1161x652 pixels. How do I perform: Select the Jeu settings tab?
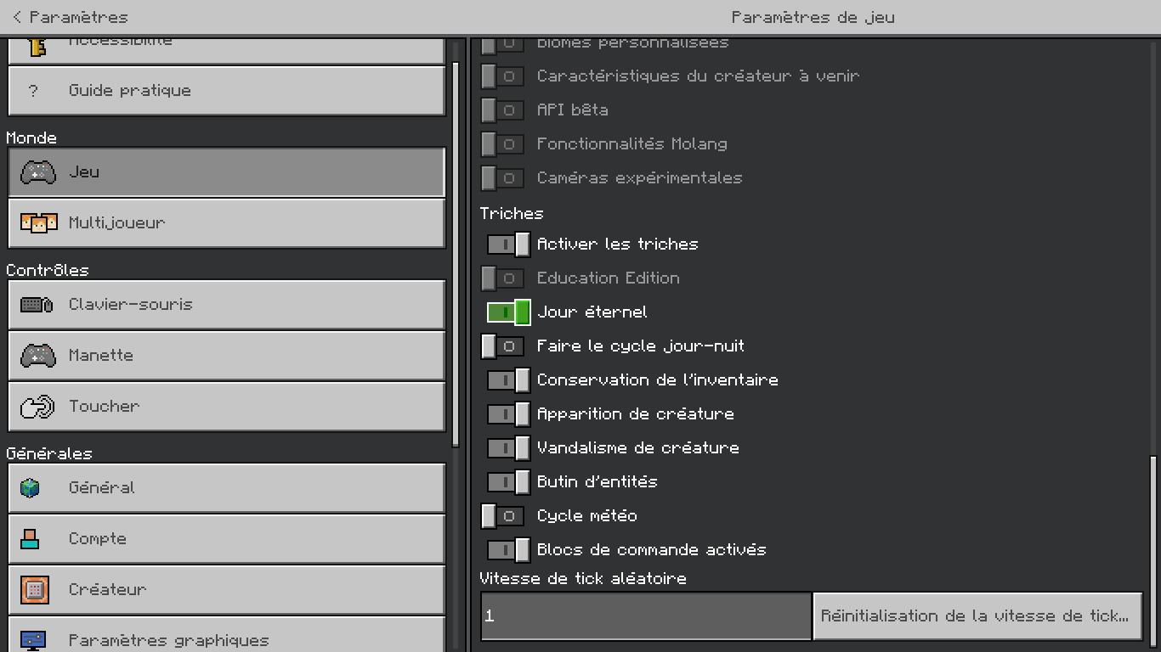point(226,172)
